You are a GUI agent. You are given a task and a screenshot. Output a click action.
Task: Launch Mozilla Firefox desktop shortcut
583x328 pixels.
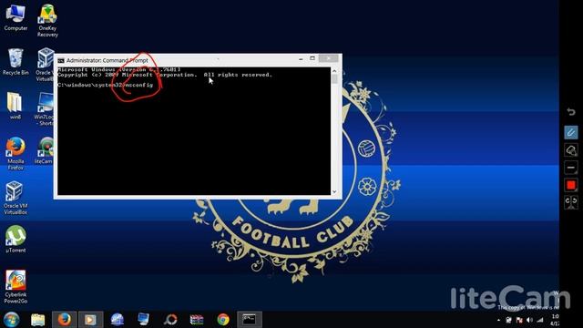pos(15,153)
